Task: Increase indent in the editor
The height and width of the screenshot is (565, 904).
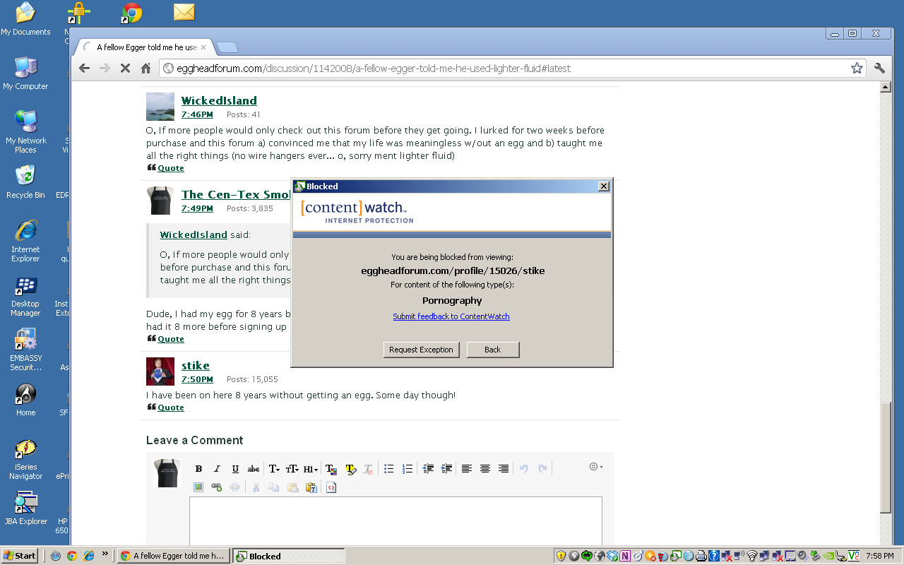Action: [x=446, y=468]
